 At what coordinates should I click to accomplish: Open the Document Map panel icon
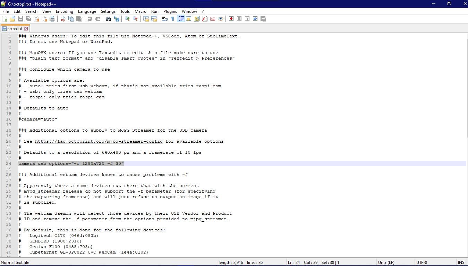(x=197, y=19)
